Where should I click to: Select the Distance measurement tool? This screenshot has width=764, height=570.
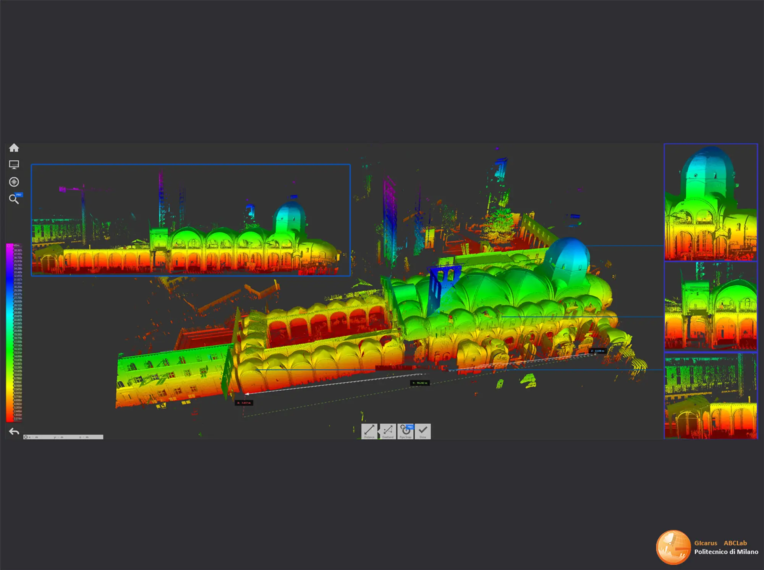pyautogui.click(x=369, y=431)
